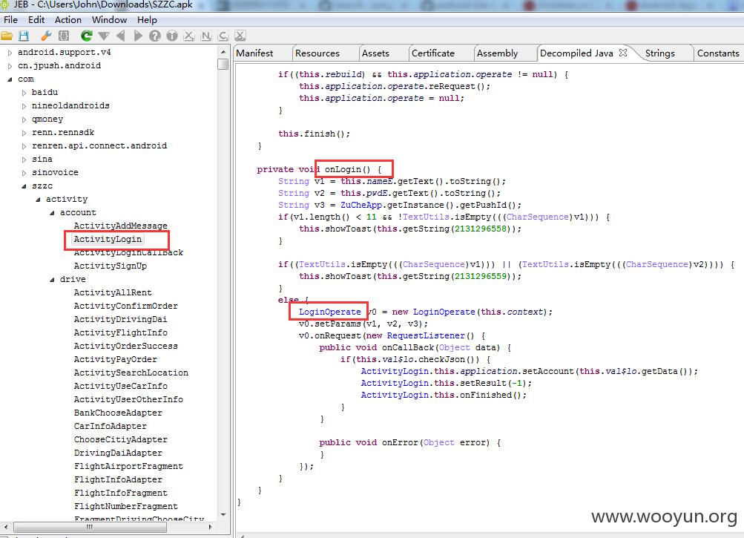744x538 pixels.
Task: Collapse the com package node
Action: [10, 79]
